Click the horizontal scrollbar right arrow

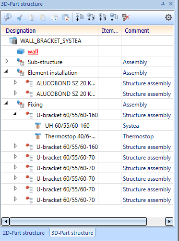coord(169,222)
